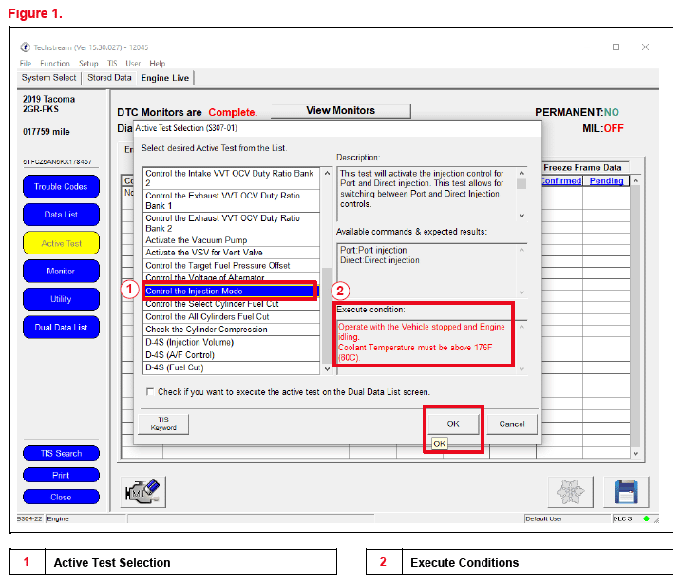Image resolution: width=682 pixels, height=584 pixels.
Task: Close the Techstream window
Action: tap(645, 47)
